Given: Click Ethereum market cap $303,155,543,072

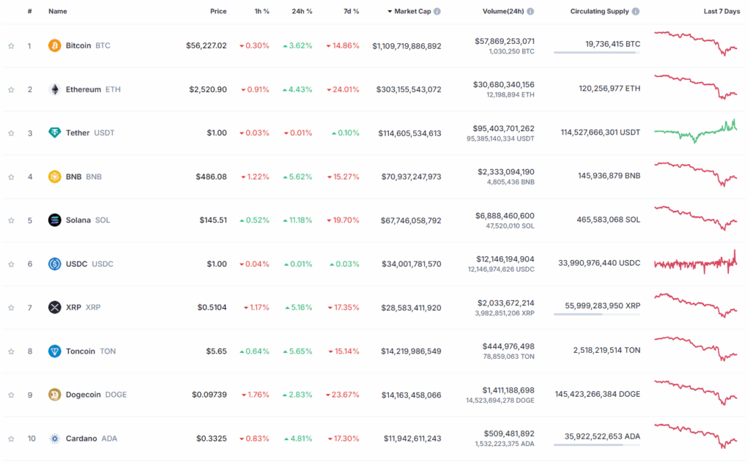Looking at the screenshot, I should [409, 89].
